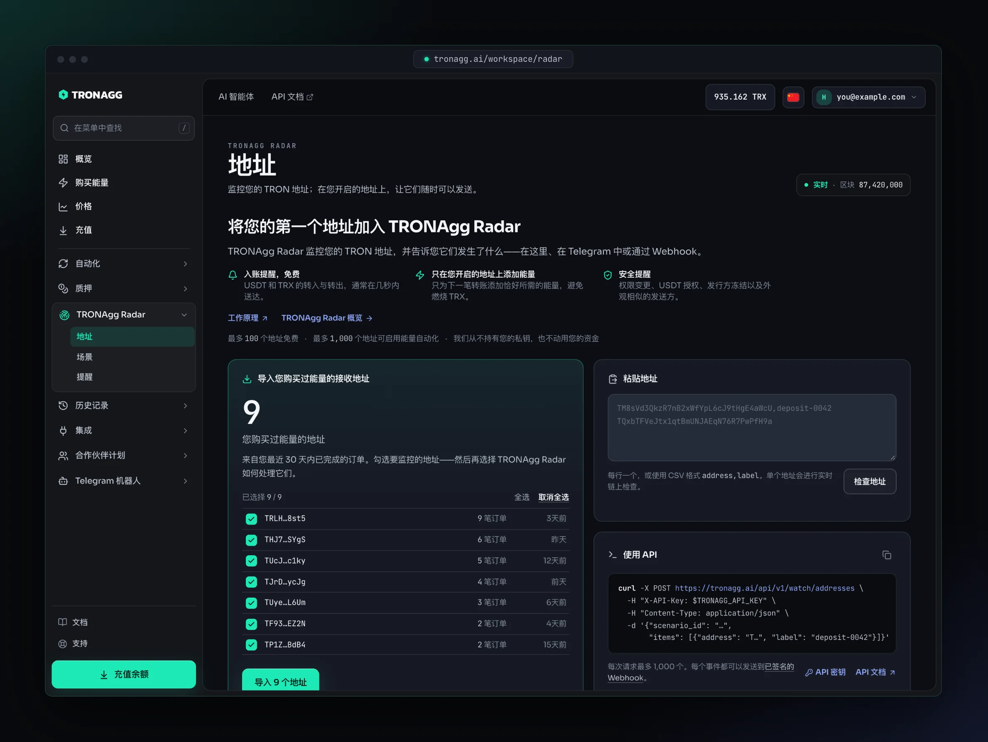Click the 入账提醒 bell icon
The image size is (988, 742).
[x=233, y=275]
